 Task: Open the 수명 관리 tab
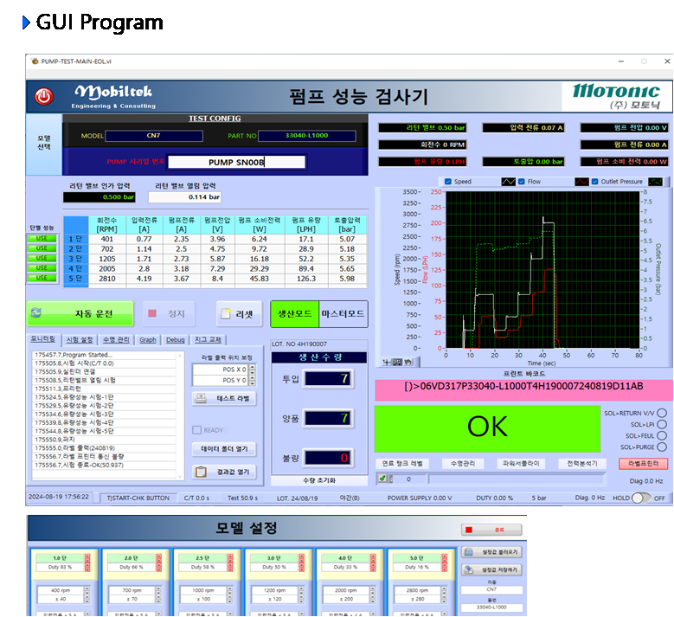[116, 340]
